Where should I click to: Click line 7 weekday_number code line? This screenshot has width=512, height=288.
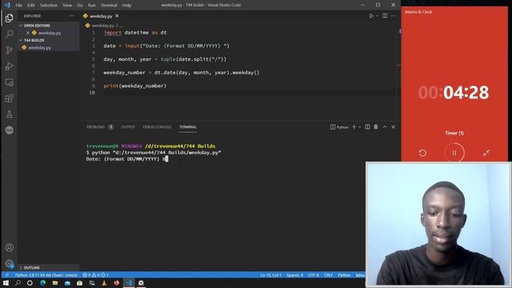[182, 73]
